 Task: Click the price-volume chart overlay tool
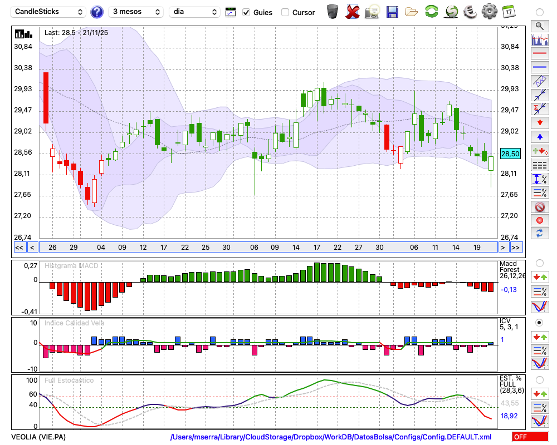point(540,39)
